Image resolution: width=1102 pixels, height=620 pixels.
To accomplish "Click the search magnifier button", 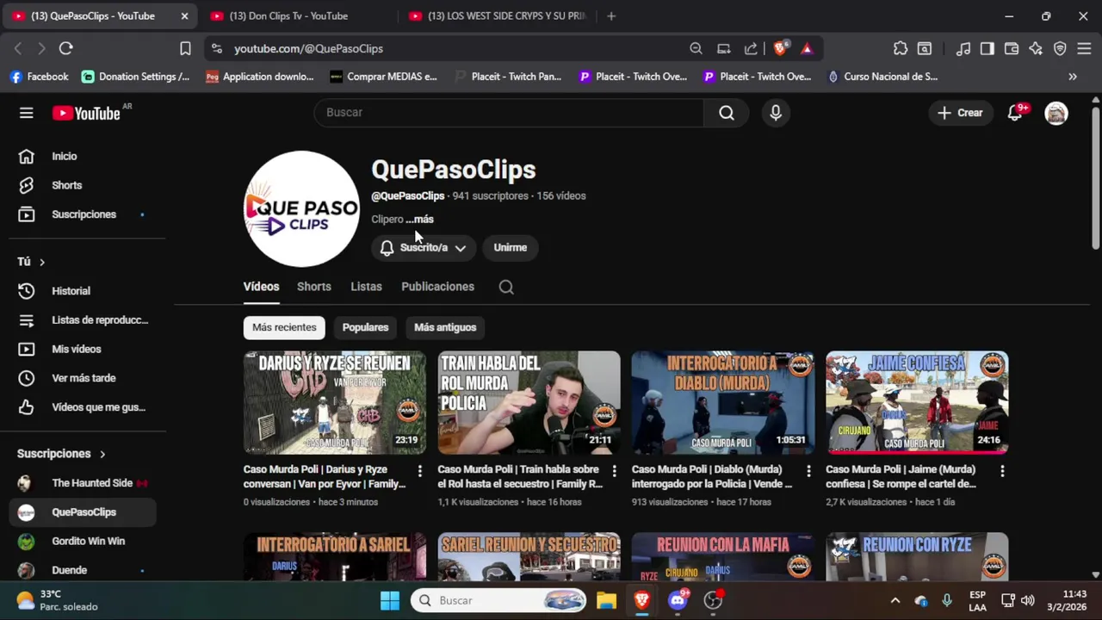I will click(727, 113).
